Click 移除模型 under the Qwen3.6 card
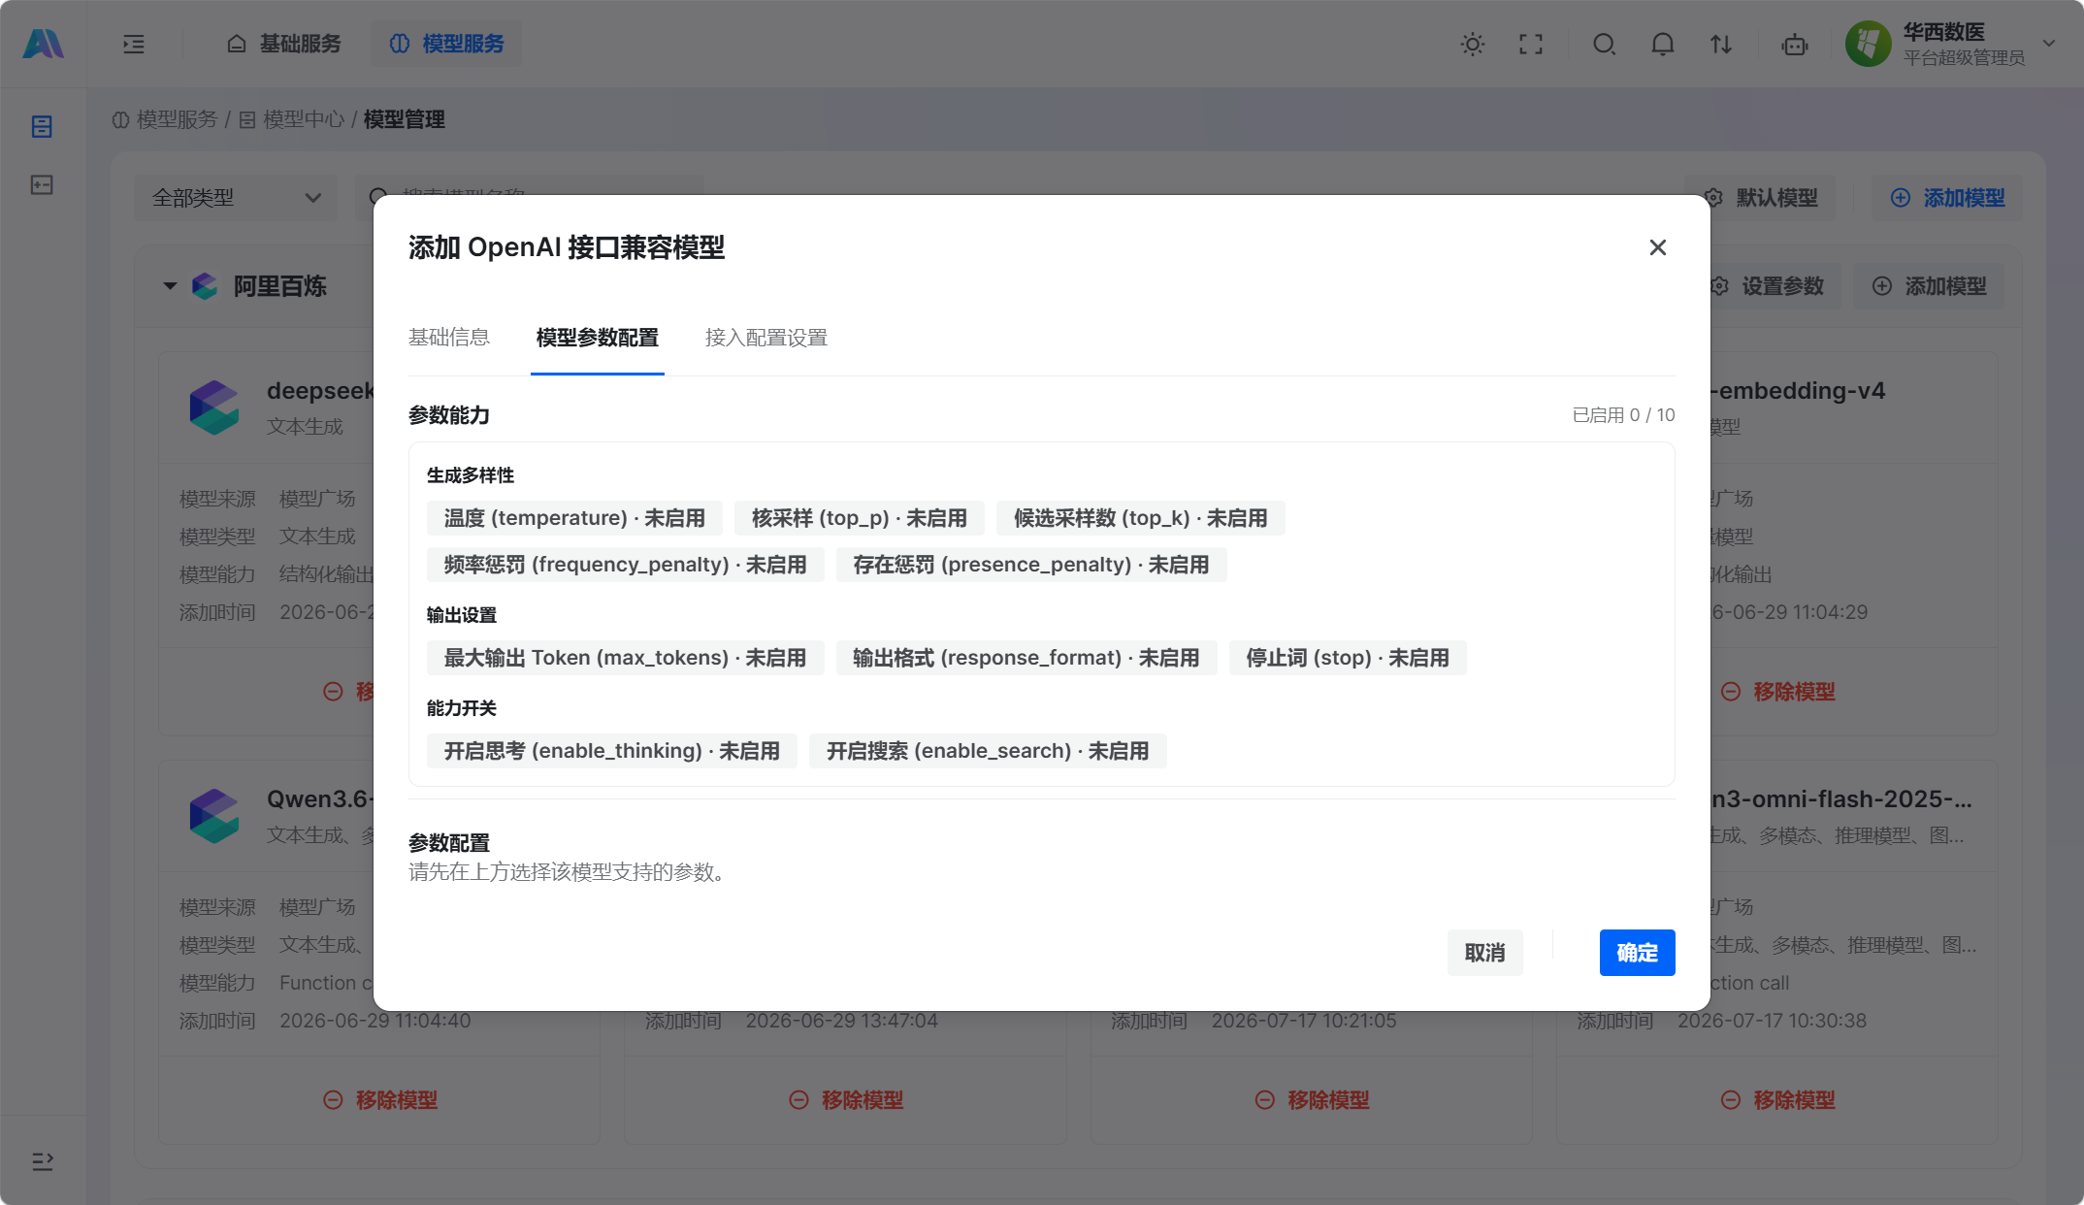The height and width of the screenshot is (1205, 2084). click(380, 1100)
